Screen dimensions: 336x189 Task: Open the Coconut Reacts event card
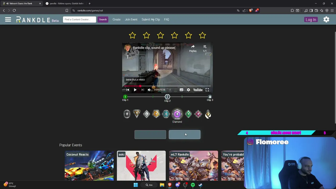89,166
